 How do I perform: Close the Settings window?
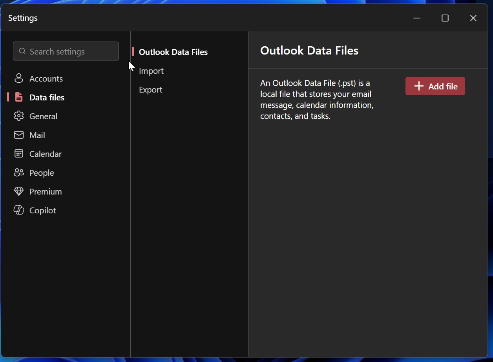tap(473, 18)
